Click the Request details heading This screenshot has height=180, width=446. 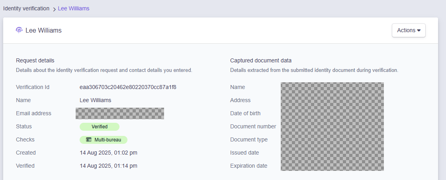pos(35,60)
